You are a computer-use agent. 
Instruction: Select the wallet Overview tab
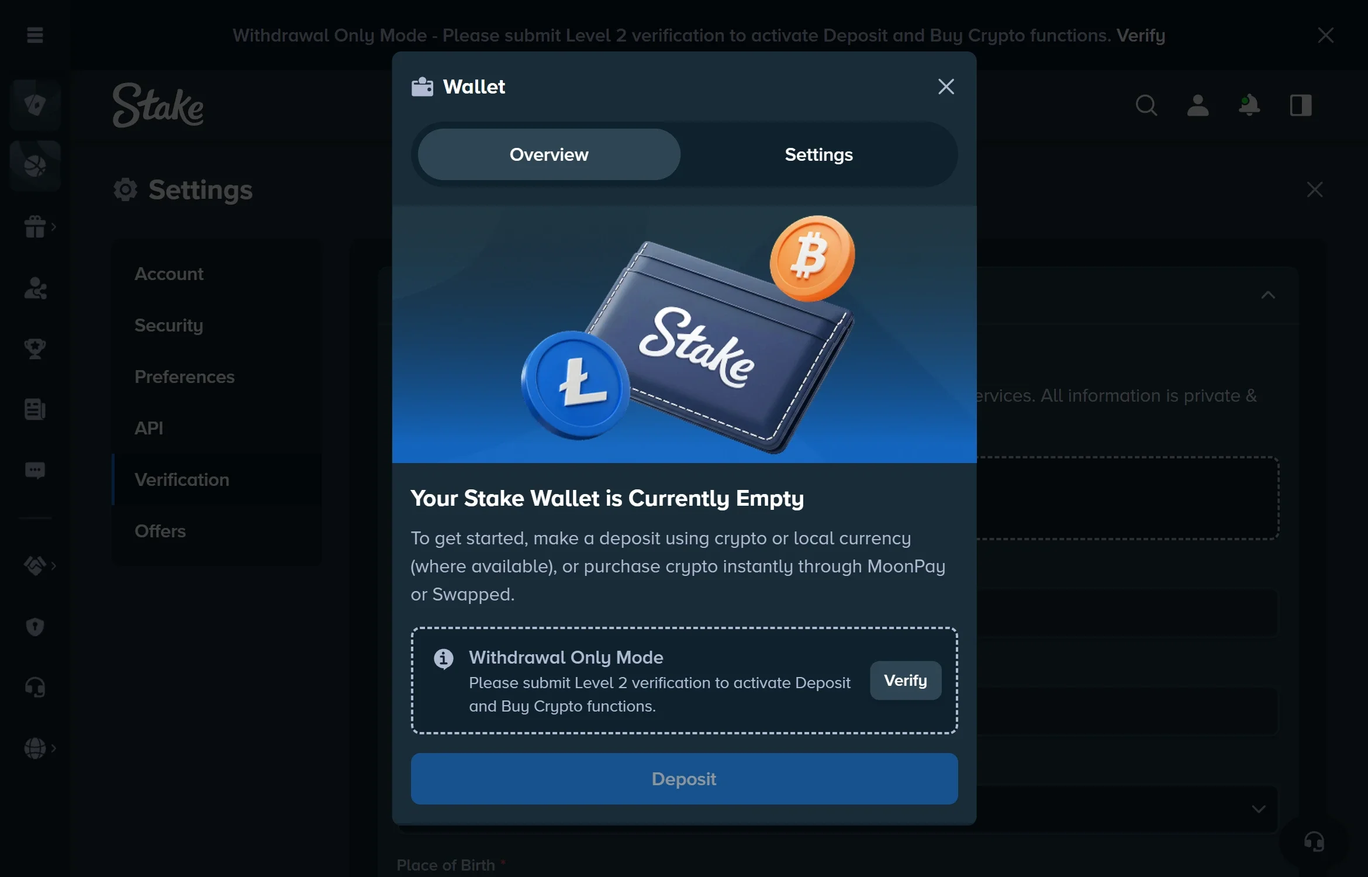point(549,154)
